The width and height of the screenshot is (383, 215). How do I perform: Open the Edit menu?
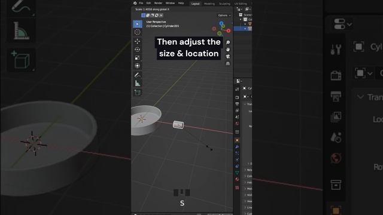(x=148, y=3)
